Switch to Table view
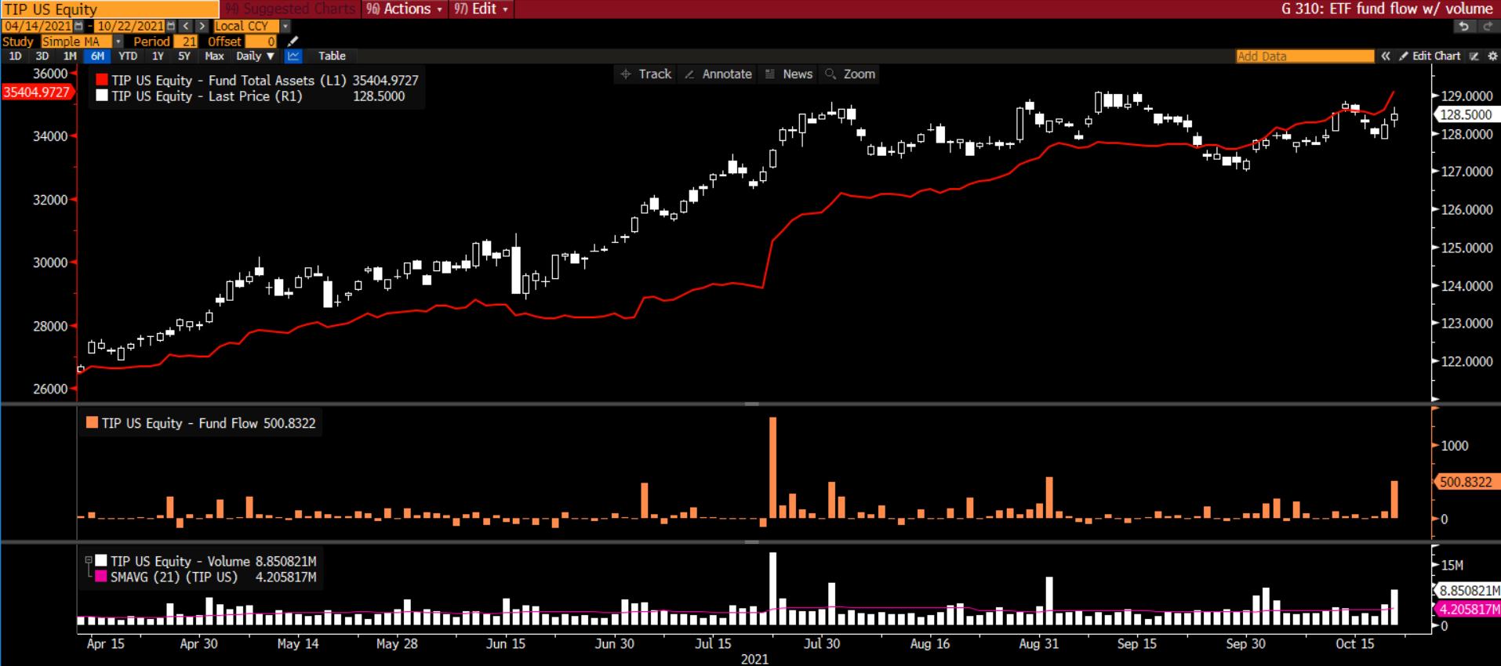 [x=332, y=56]
